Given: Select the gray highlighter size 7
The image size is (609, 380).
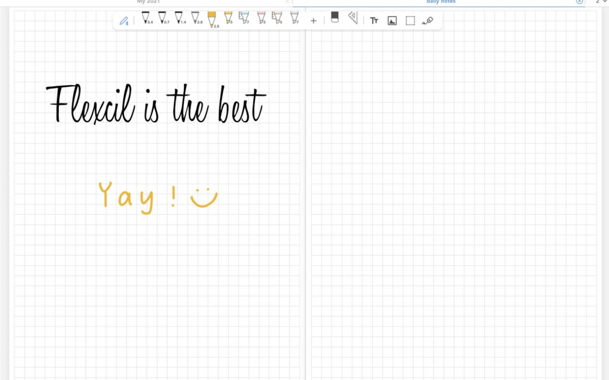Looking at the screenshot, I should tap(295, 18).
